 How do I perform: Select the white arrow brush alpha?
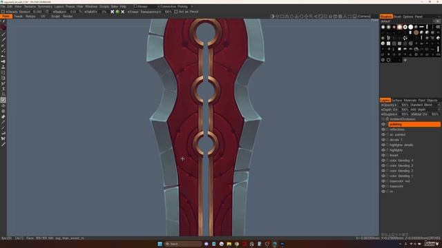click(438, 38)
